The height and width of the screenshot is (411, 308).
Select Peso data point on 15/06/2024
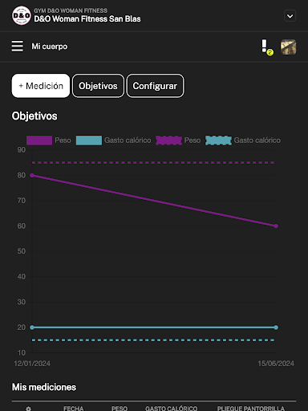click(x=276, y=226)
